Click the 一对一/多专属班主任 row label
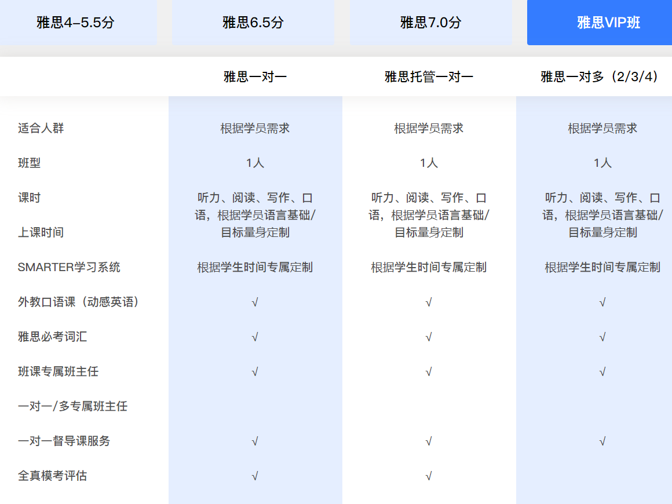 (x=72, y=406)
